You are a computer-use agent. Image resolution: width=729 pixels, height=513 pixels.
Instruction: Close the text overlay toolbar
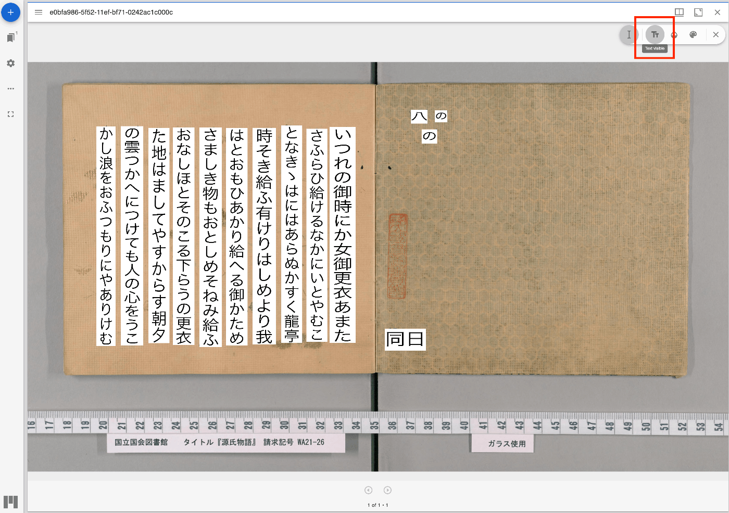pyautogui.click(x=716, y=35)
